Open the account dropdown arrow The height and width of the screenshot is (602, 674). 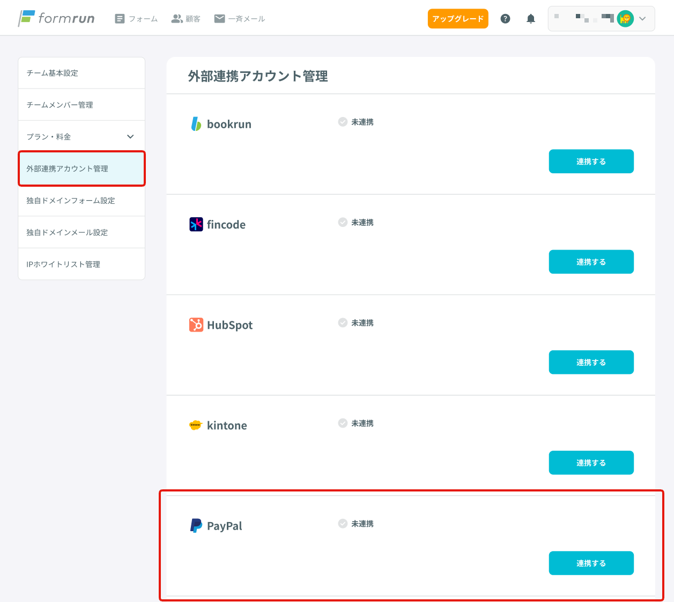tap(642, 19)
